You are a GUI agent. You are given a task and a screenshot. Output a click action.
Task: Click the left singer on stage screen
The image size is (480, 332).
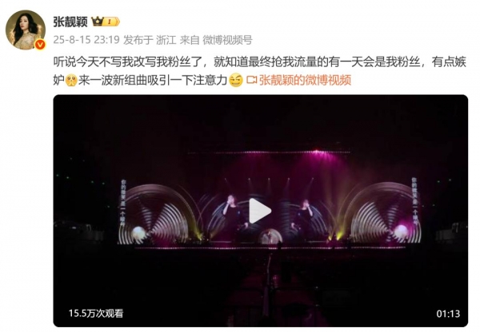[232, 214]
